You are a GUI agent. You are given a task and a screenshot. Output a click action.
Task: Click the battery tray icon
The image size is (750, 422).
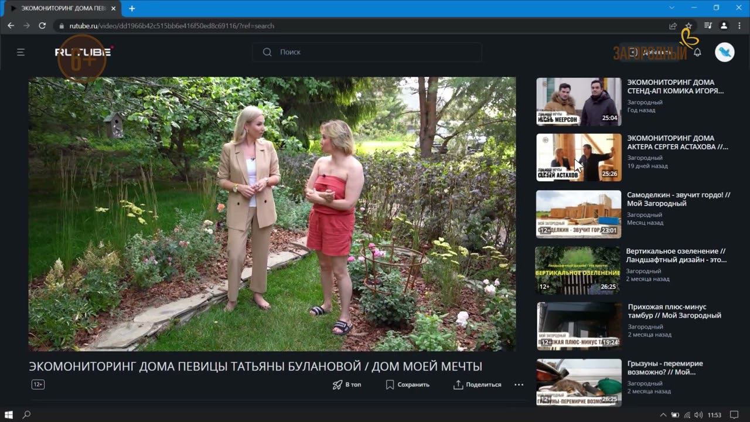[675, 415]
